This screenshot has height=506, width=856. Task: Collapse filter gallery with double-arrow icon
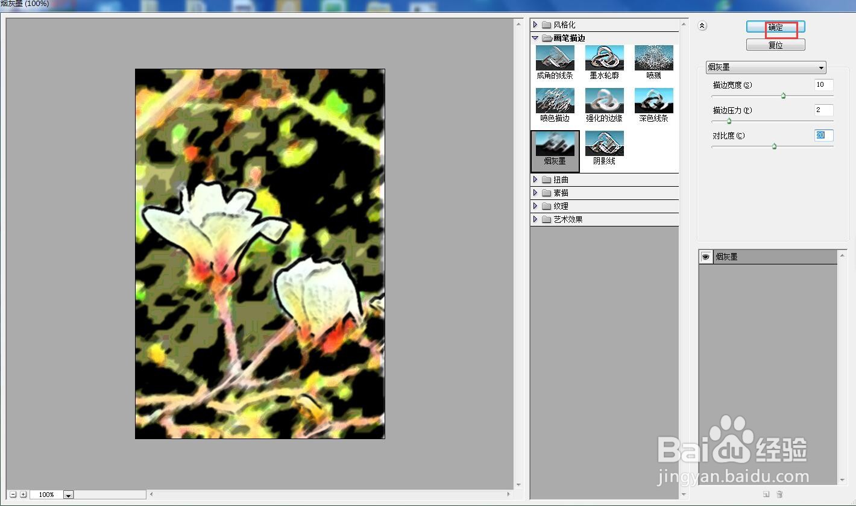point(702,26)
